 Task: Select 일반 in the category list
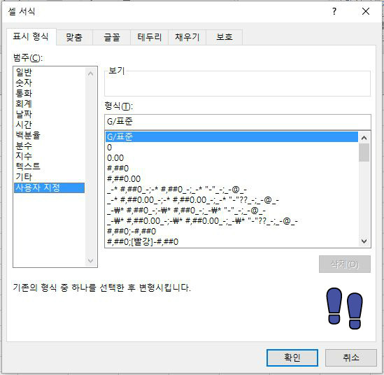[49, 72]
